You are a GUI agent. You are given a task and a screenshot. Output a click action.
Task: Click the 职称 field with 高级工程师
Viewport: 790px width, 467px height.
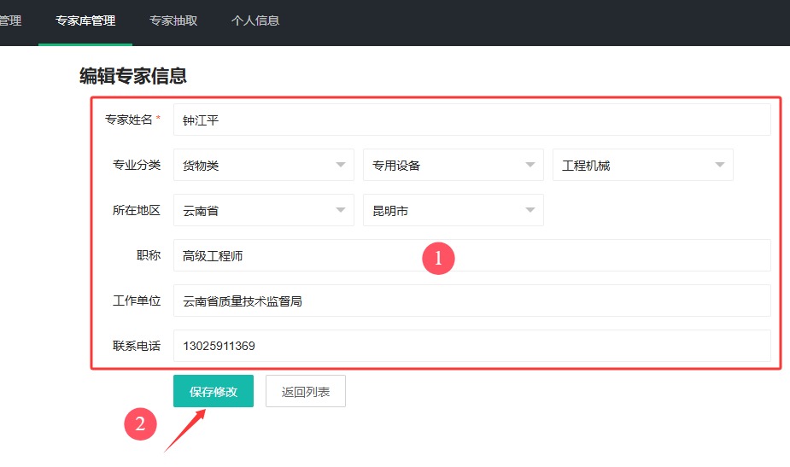(x=471, y=255)
